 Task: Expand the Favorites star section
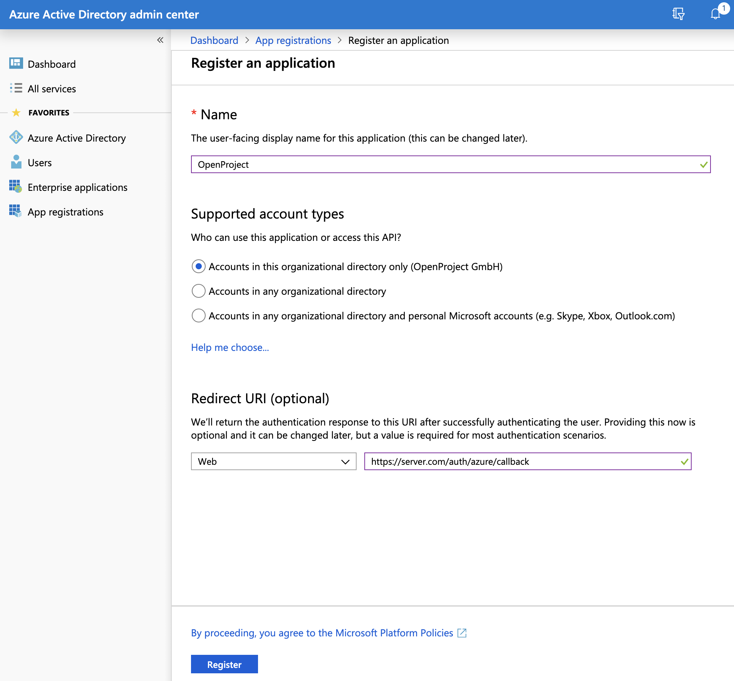click(16, 112)
